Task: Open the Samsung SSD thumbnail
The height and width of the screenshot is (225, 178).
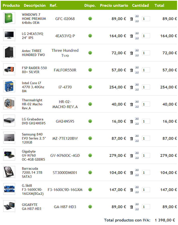Action: point(9,138)
